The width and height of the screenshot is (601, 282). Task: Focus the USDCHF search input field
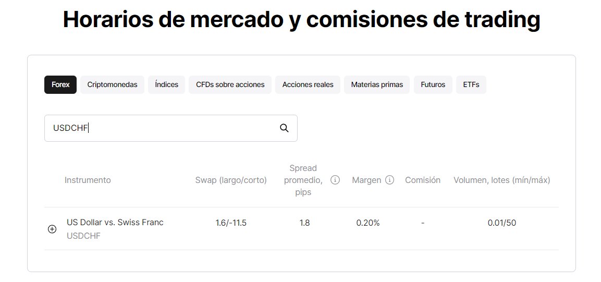coord(162,128)
